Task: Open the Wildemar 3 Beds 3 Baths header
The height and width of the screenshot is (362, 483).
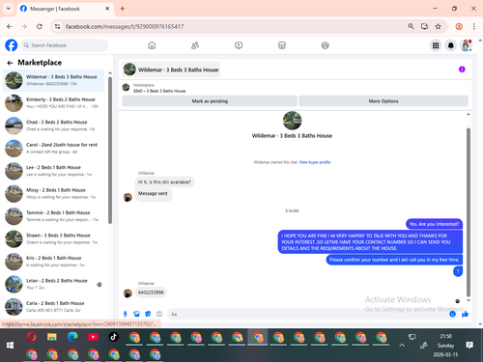Action: tap(171, 70)
